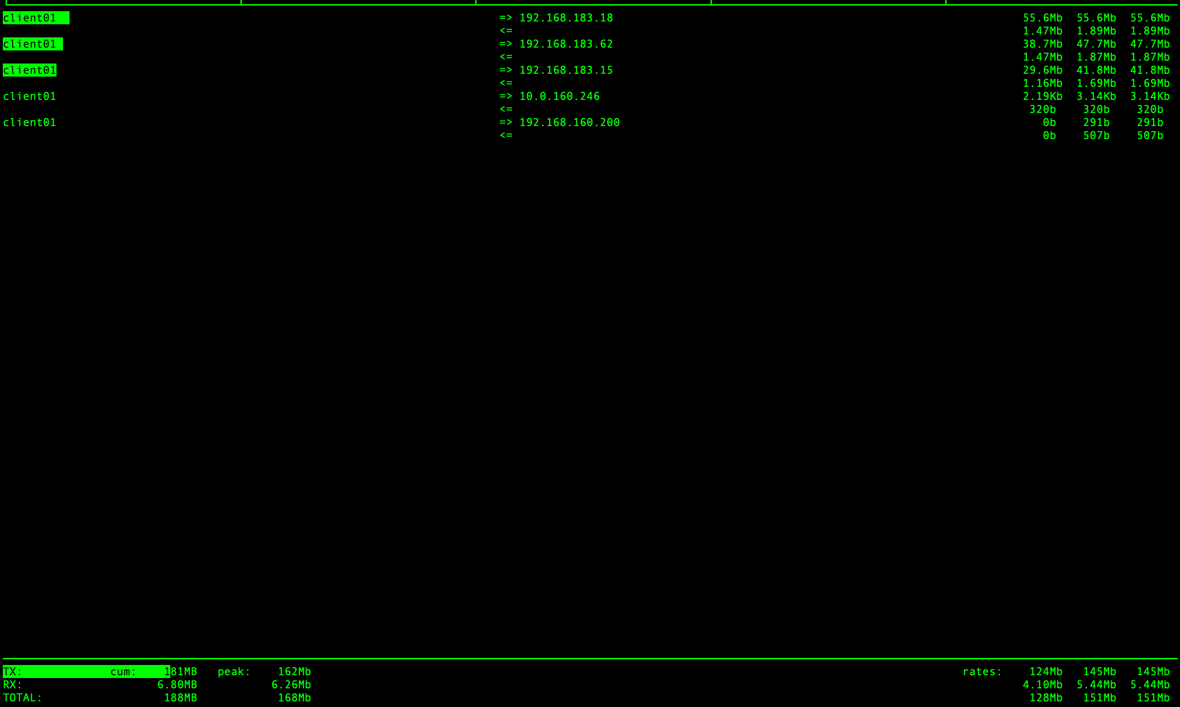Select client01 in the 192.168.183.18 row
Image resolution: width=1180 pixels, height=707 pixels.
[29, 18]
